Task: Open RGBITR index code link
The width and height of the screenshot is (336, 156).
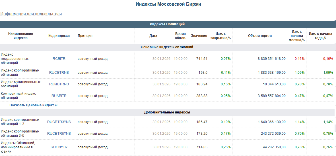Action: [x=59, y=58]
